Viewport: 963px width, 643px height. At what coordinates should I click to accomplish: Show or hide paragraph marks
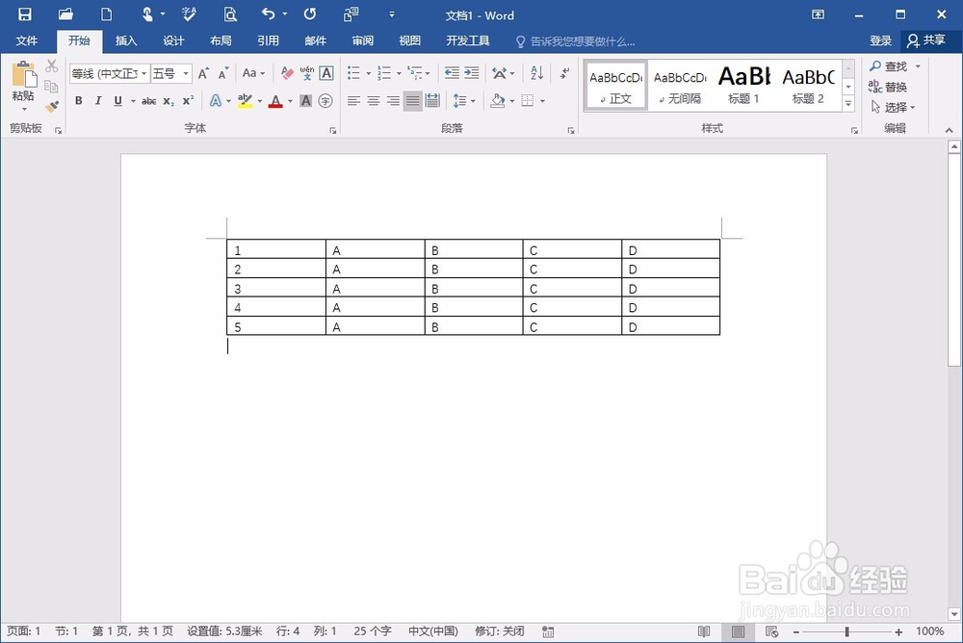click(x=564, y=73)
